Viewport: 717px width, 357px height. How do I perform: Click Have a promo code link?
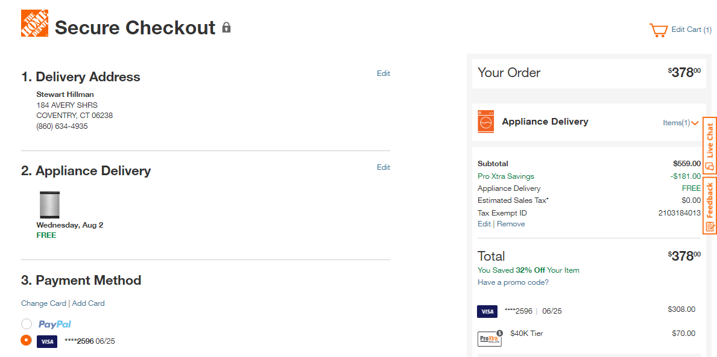(513, 282)
